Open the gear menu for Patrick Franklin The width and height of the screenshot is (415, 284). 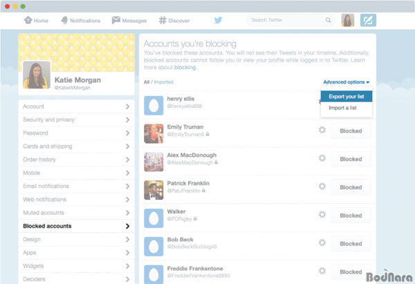click(x=322, y=186)
